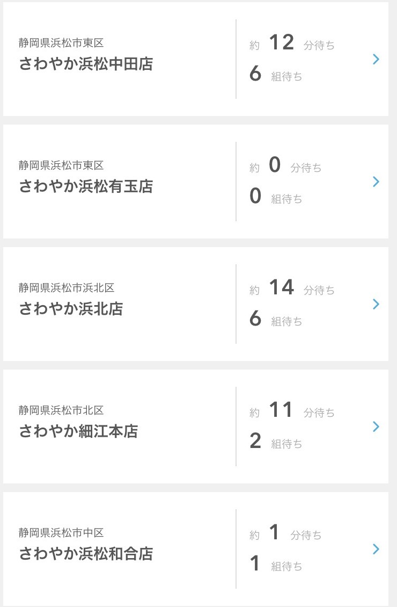Select the さわやか細江本店 store name
The width and height of the screenshot is (397, 607).
[78, 431]
